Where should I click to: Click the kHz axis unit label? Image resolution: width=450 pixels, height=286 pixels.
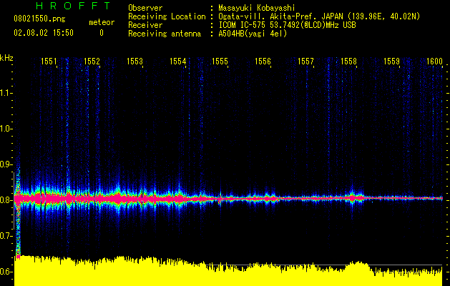6,58
